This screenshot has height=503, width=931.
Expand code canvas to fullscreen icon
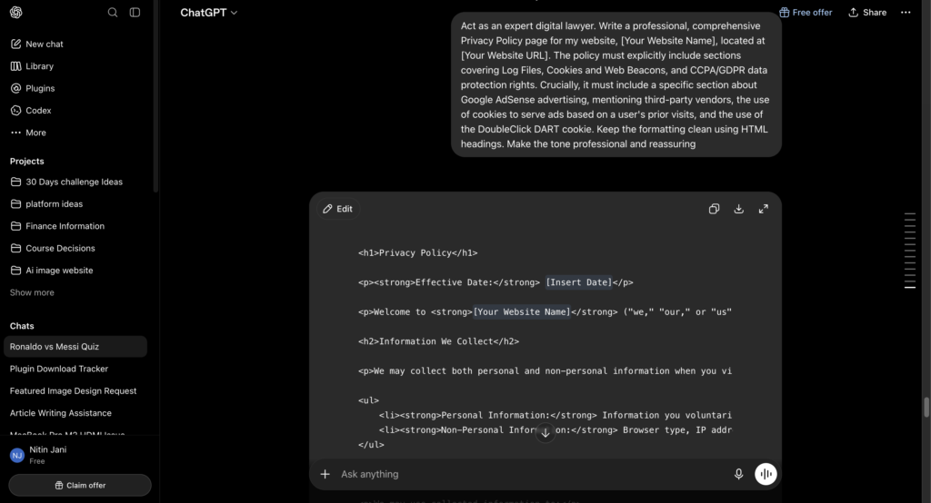(x=764, y=209)
